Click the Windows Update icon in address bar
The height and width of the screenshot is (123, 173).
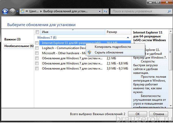(22, 11)
